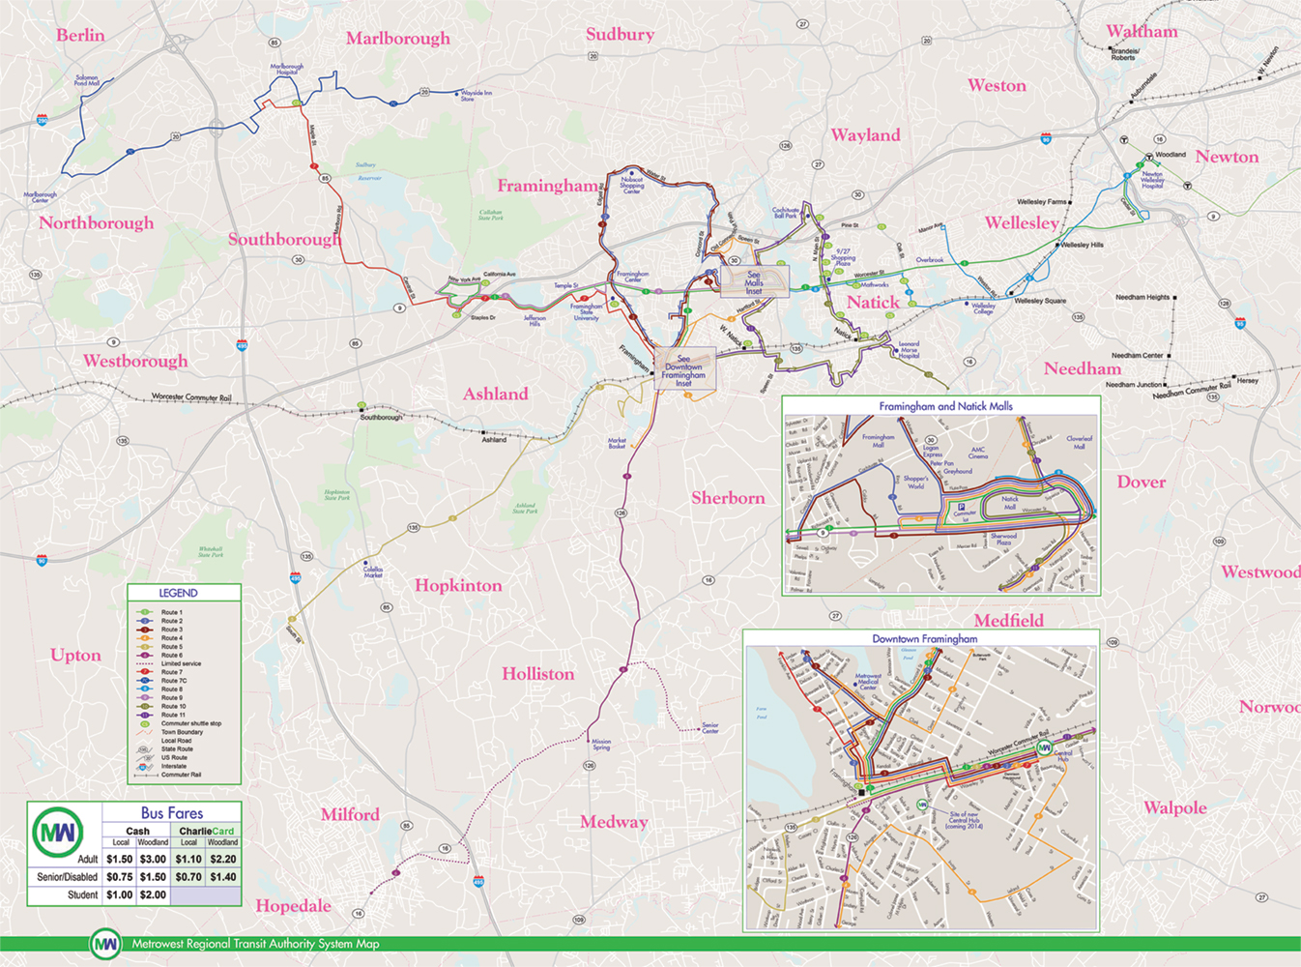Click the Milford town label
1301x967 pixels.
351,815
